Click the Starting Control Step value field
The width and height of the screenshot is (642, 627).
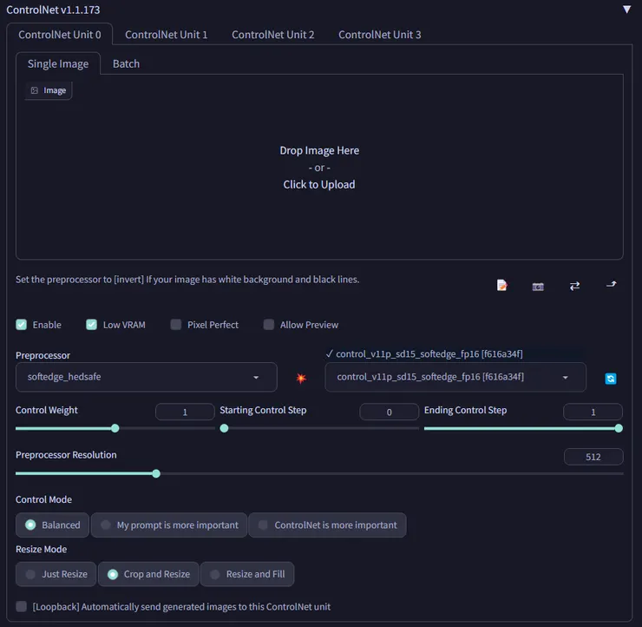point(389,412)
